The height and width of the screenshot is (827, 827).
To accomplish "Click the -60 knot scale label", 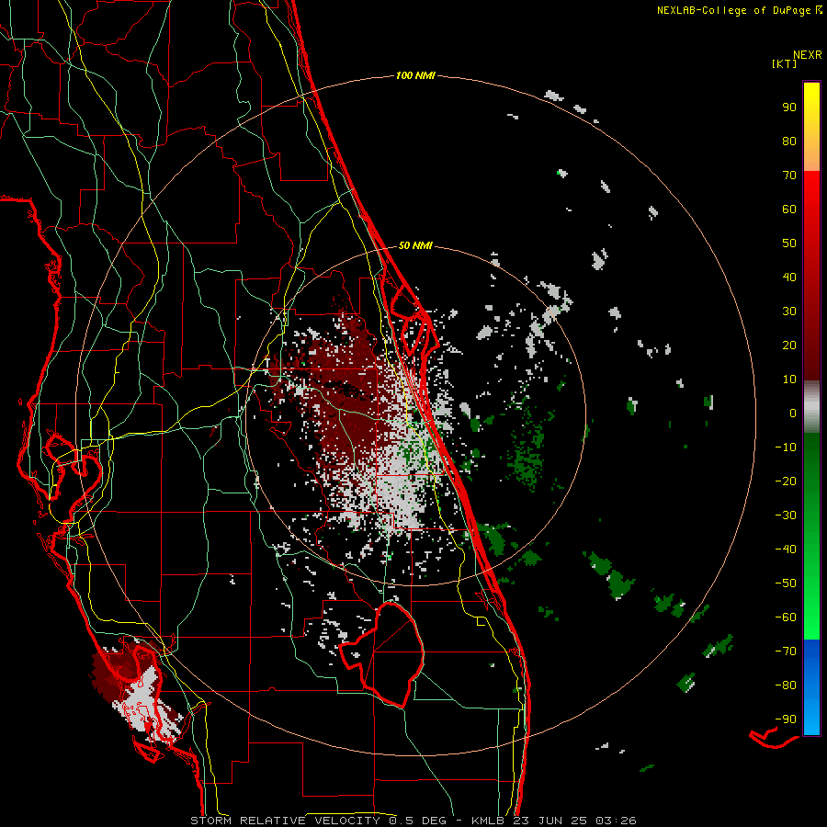I will 786,617.
